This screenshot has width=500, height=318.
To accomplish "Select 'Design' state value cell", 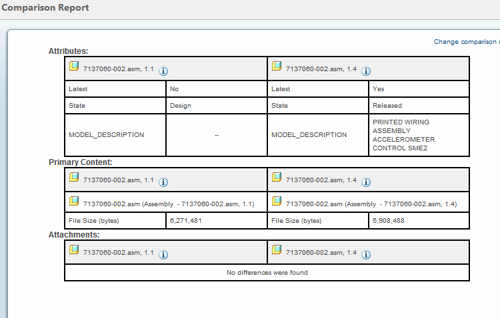I will coord(217,105).
